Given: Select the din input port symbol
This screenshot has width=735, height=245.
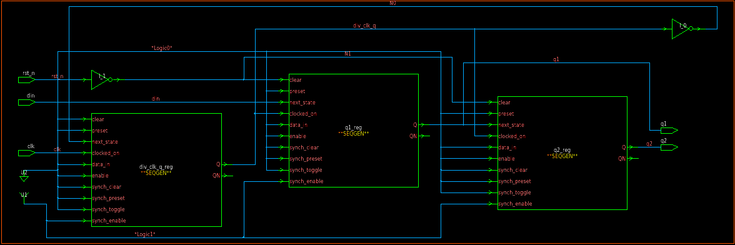Looking at the screenshot, I should [27, 102].
